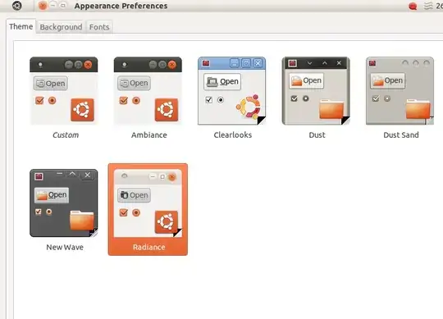Open the Fonts tab
443x319 pixels.
99,27
